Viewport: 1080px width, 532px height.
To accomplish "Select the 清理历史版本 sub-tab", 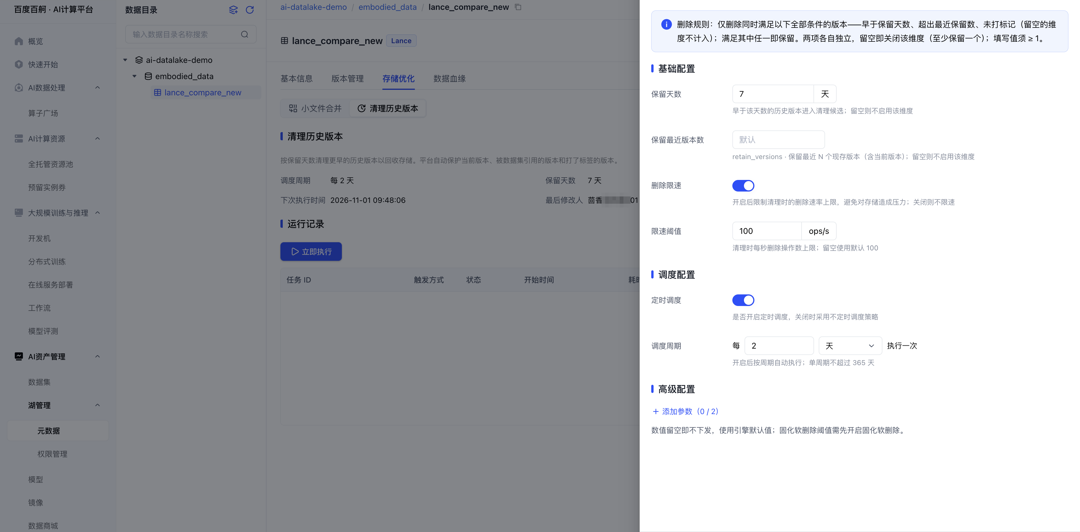I will click(x=387, y=108).
